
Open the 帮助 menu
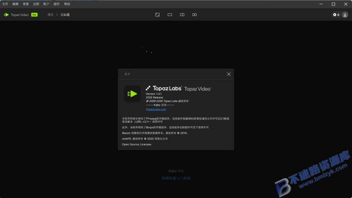[67, 4]
